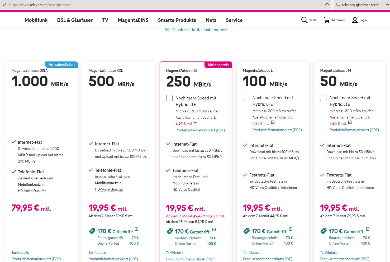The width and height of the screenshot is (390, 262).
Task: Open footnote icon next to XXL Gutschrift
Action: click(x=136, y=229)
